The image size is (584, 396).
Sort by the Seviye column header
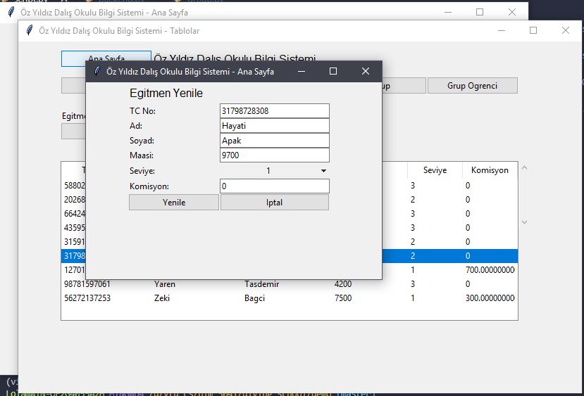(x=435, y=170)
